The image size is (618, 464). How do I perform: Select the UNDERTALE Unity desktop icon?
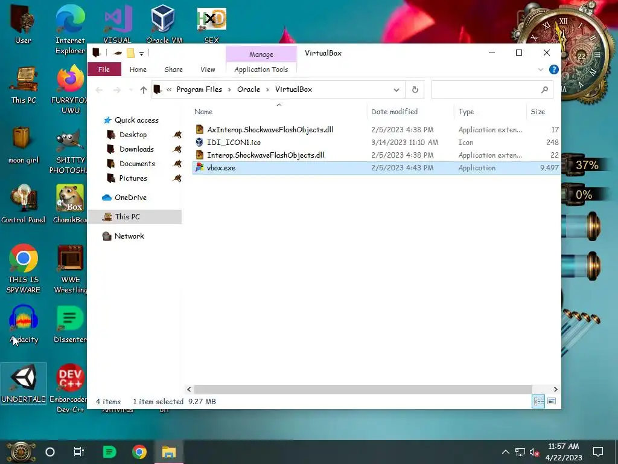24,384
